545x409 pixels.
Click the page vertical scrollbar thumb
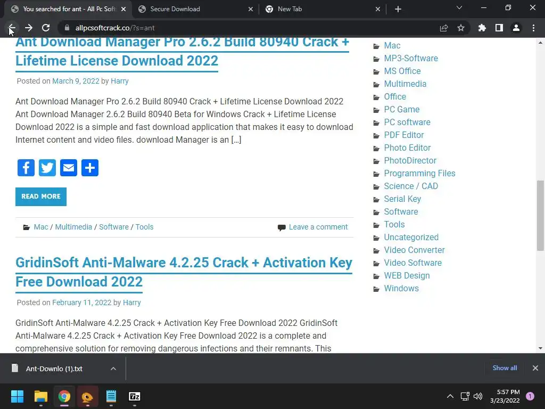(x=540, y=215)
